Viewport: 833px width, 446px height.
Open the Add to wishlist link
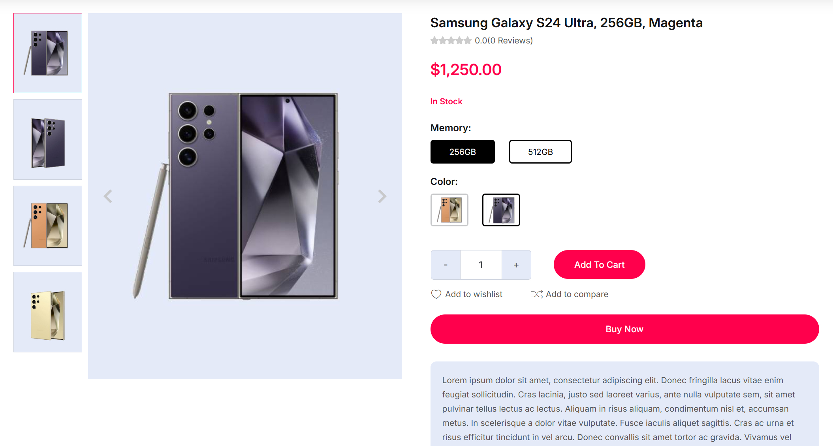[474, 294]
